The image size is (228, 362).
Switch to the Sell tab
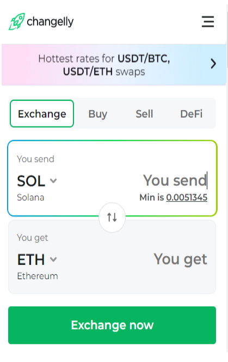point(144,114)
